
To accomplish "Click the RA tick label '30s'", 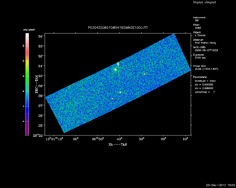I will pyautogui.click(x=142, y=139).
